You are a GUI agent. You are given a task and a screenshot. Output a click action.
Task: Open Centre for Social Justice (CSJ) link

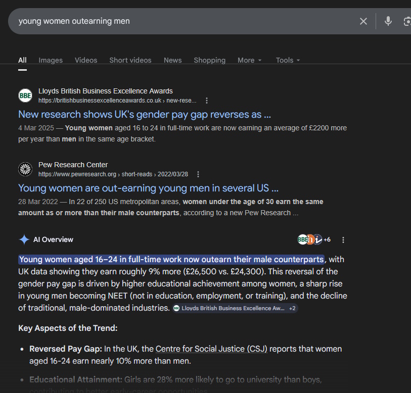211,349
